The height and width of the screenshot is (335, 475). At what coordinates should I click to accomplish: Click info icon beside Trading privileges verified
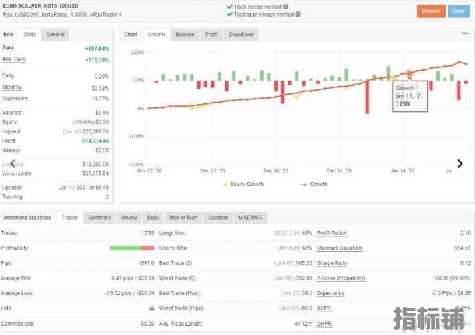click(297, 14)
